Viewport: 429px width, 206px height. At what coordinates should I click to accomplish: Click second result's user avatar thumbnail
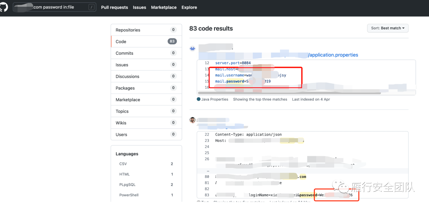point(193,120)
